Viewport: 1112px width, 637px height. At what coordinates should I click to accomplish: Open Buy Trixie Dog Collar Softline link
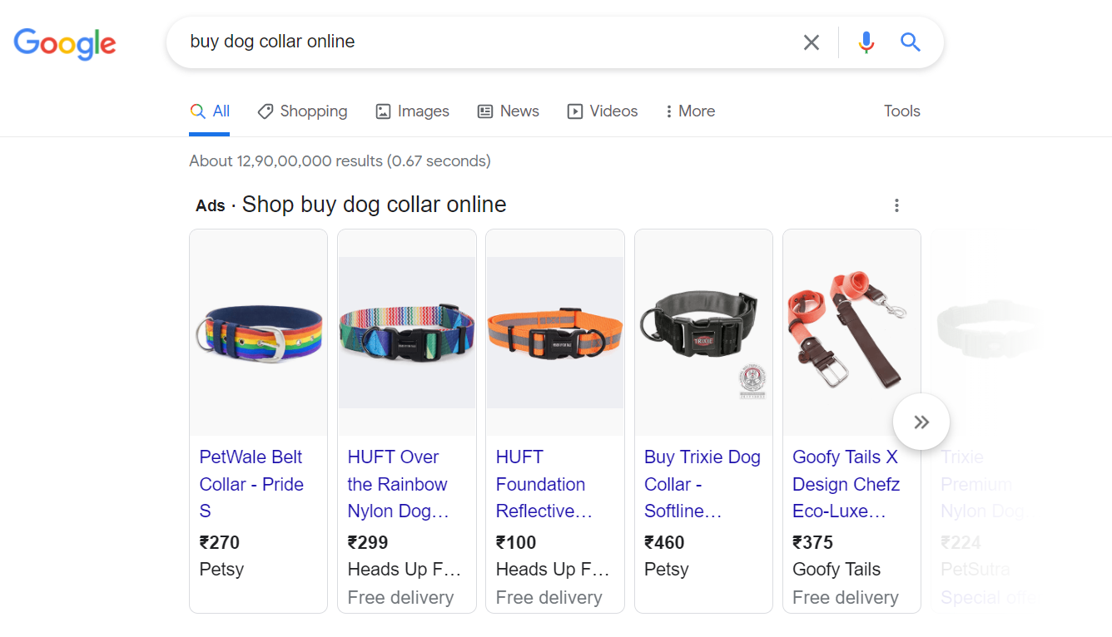pyautogui.click(x=702, y=483)
